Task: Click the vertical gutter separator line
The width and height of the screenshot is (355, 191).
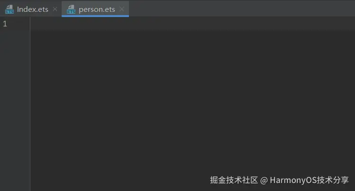Action: click(30, 104)
